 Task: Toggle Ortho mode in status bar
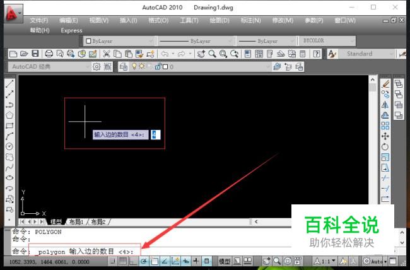[x=133, y=261]
